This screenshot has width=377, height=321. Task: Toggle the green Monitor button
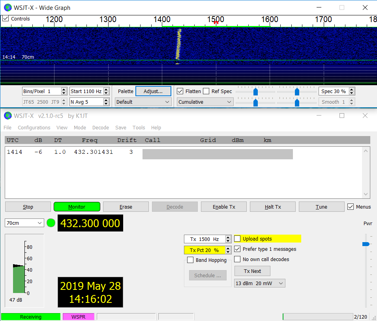point(77,207)
